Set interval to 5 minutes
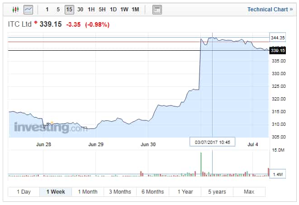 58,10
